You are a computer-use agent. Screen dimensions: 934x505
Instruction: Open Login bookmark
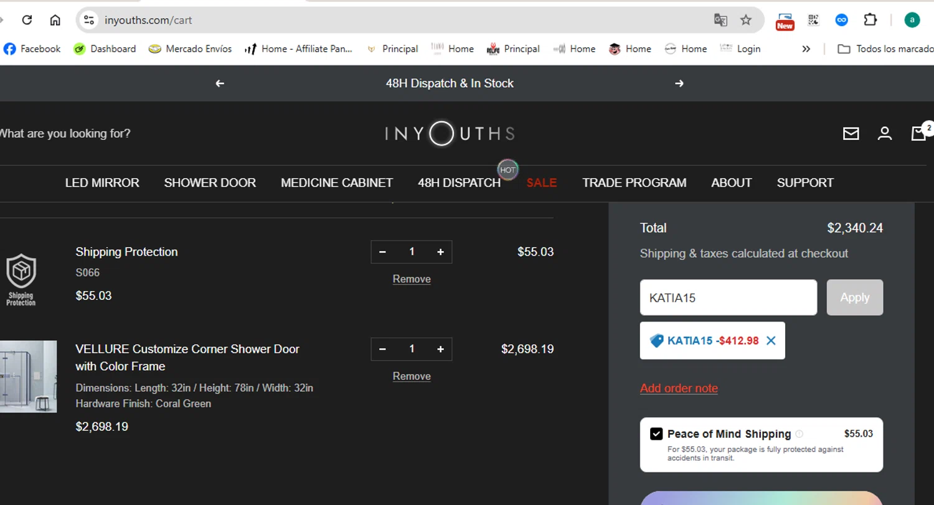740,49
